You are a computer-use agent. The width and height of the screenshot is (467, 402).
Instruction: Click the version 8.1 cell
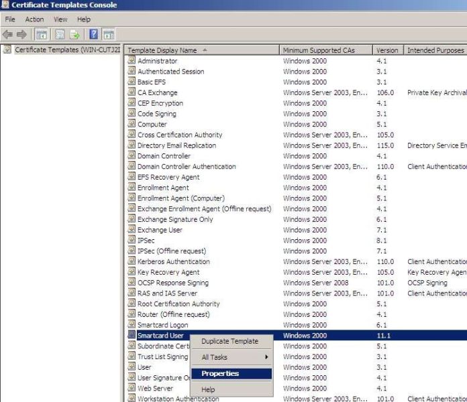pos(382,241)
